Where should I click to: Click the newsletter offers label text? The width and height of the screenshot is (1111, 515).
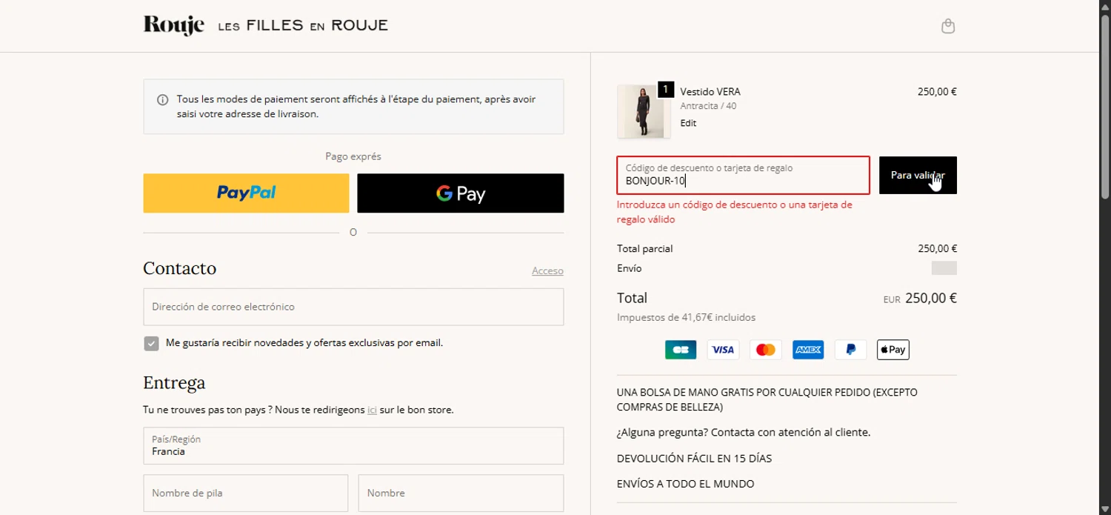point(304,343)
